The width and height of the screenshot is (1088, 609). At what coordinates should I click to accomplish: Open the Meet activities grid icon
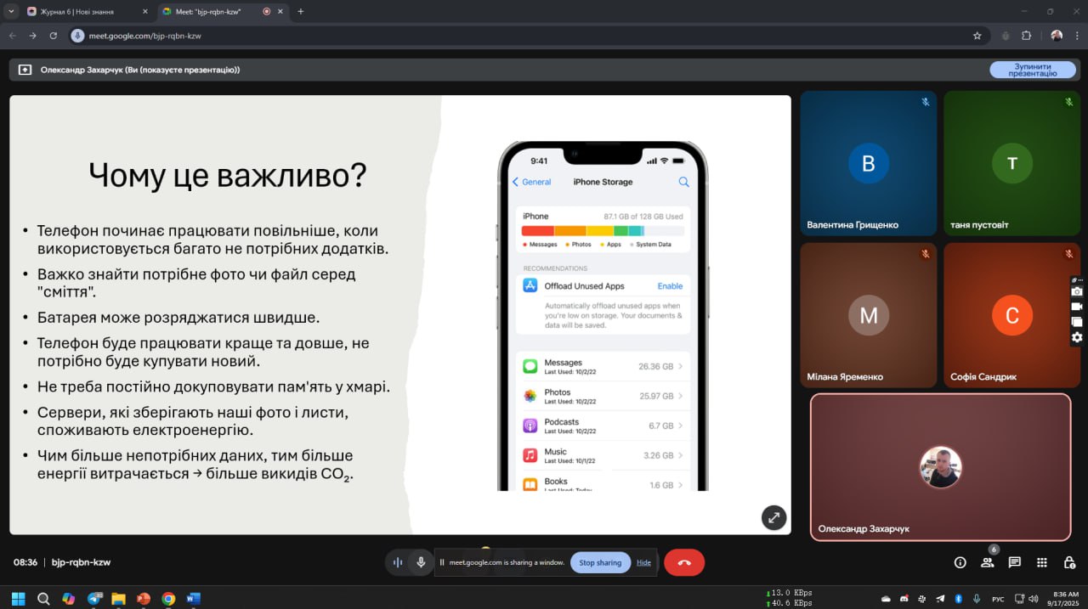point(1041,562)
